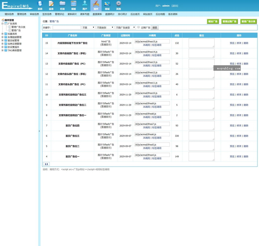This screenshot has height=246, width=259.
Task: Collapse the left sidebar with the arrow handle
Action: tap(39, 131)
